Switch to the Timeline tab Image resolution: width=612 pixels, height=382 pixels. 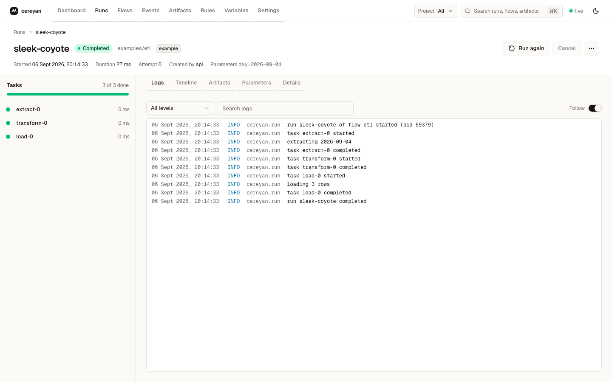(186, 83)
